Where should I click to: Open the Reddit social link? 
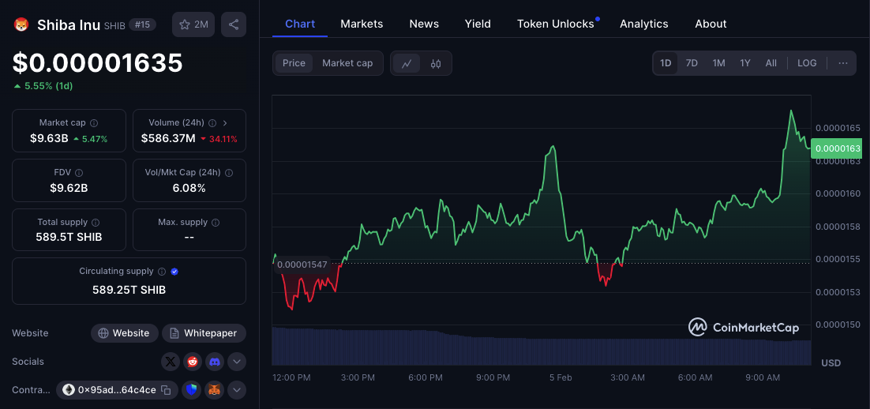[193, 362]
